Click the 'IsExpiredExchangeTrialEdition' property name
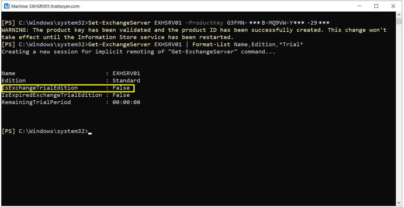404x207 pixels. pos(52,95)
